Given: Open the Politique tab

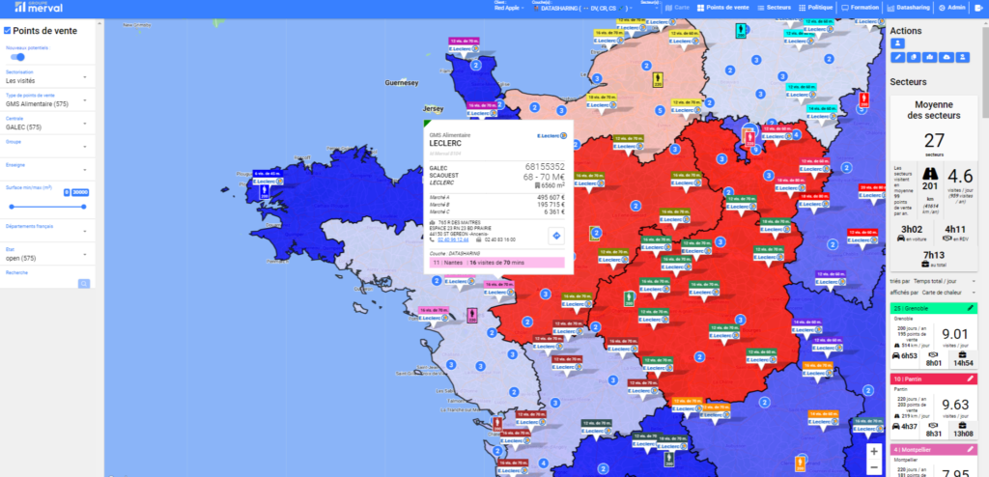Looking at the screenshot, I should point(819,7).
